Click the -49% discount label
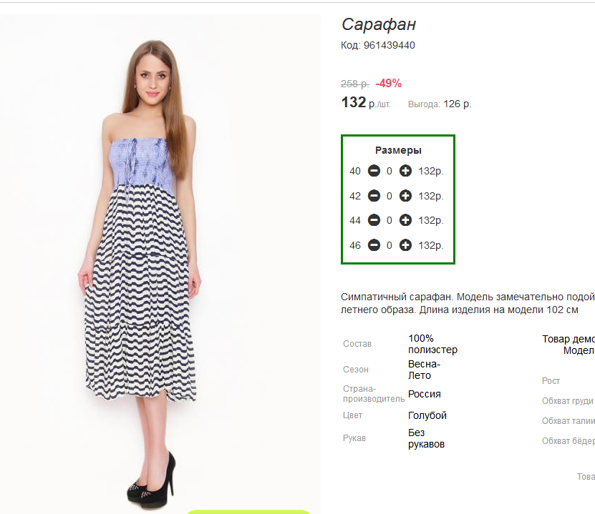This screenshot has height=514, width=595. pyautogui.click(x=389, y=84)
